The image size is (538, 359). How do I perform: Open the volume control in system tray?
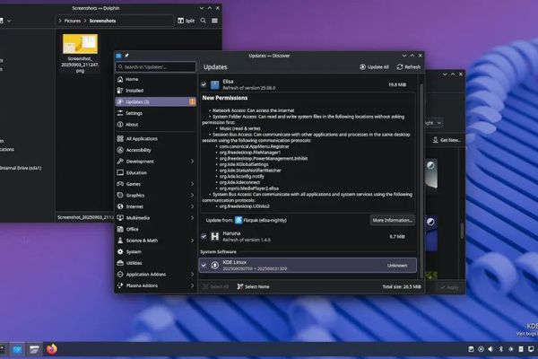coord(490,349)
